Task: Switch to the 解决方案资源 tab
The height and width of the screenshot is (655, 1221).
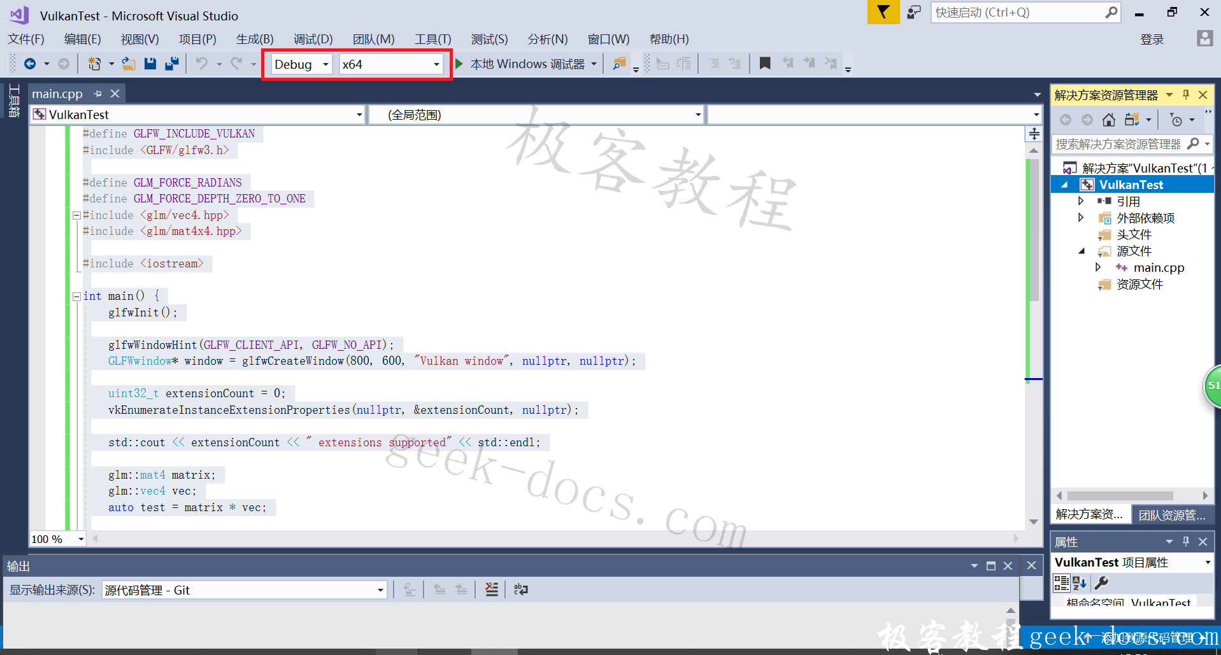Action: coord(1090,514)
